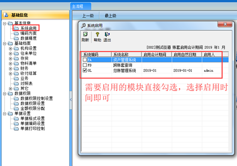Click the 启用会计期间 column header
Viewport: 237px width, 166px height.
click(156, 54)
